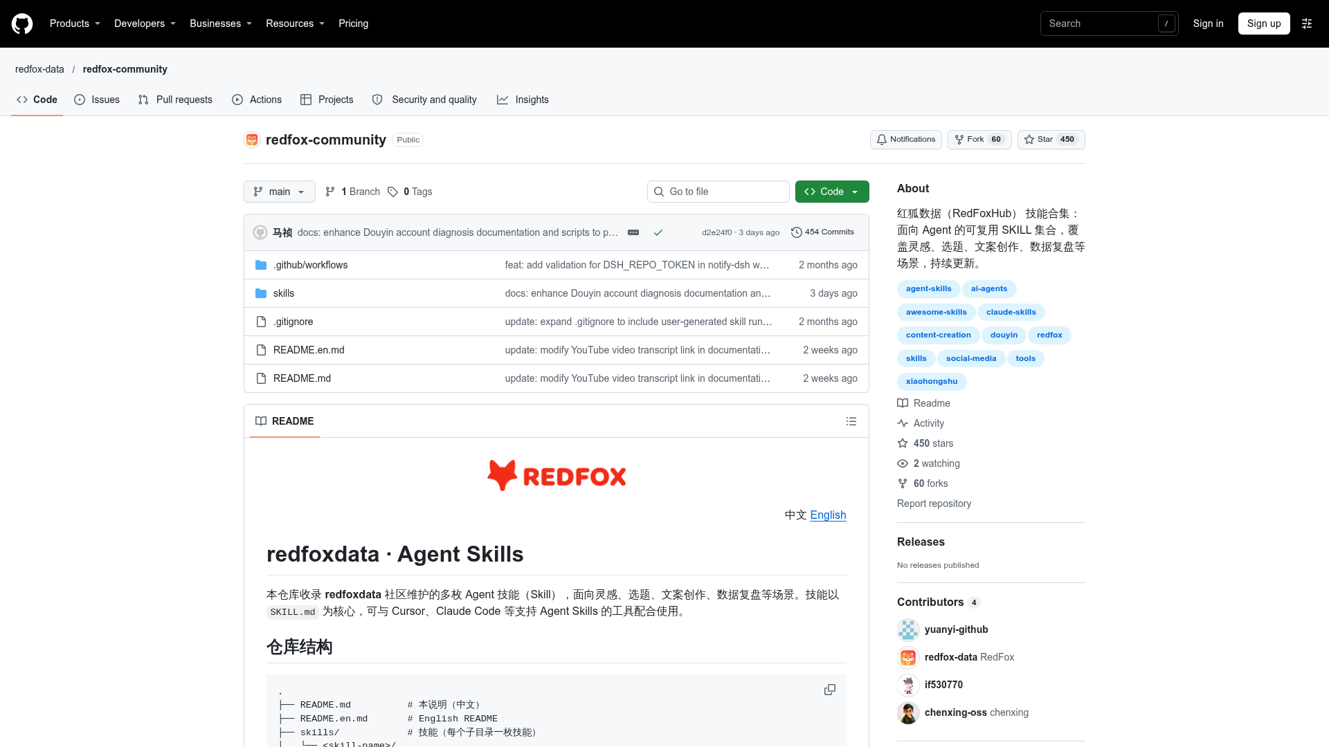Open the Pricing link
Viewport: 1329px width, 747px height.
(353, 24)
